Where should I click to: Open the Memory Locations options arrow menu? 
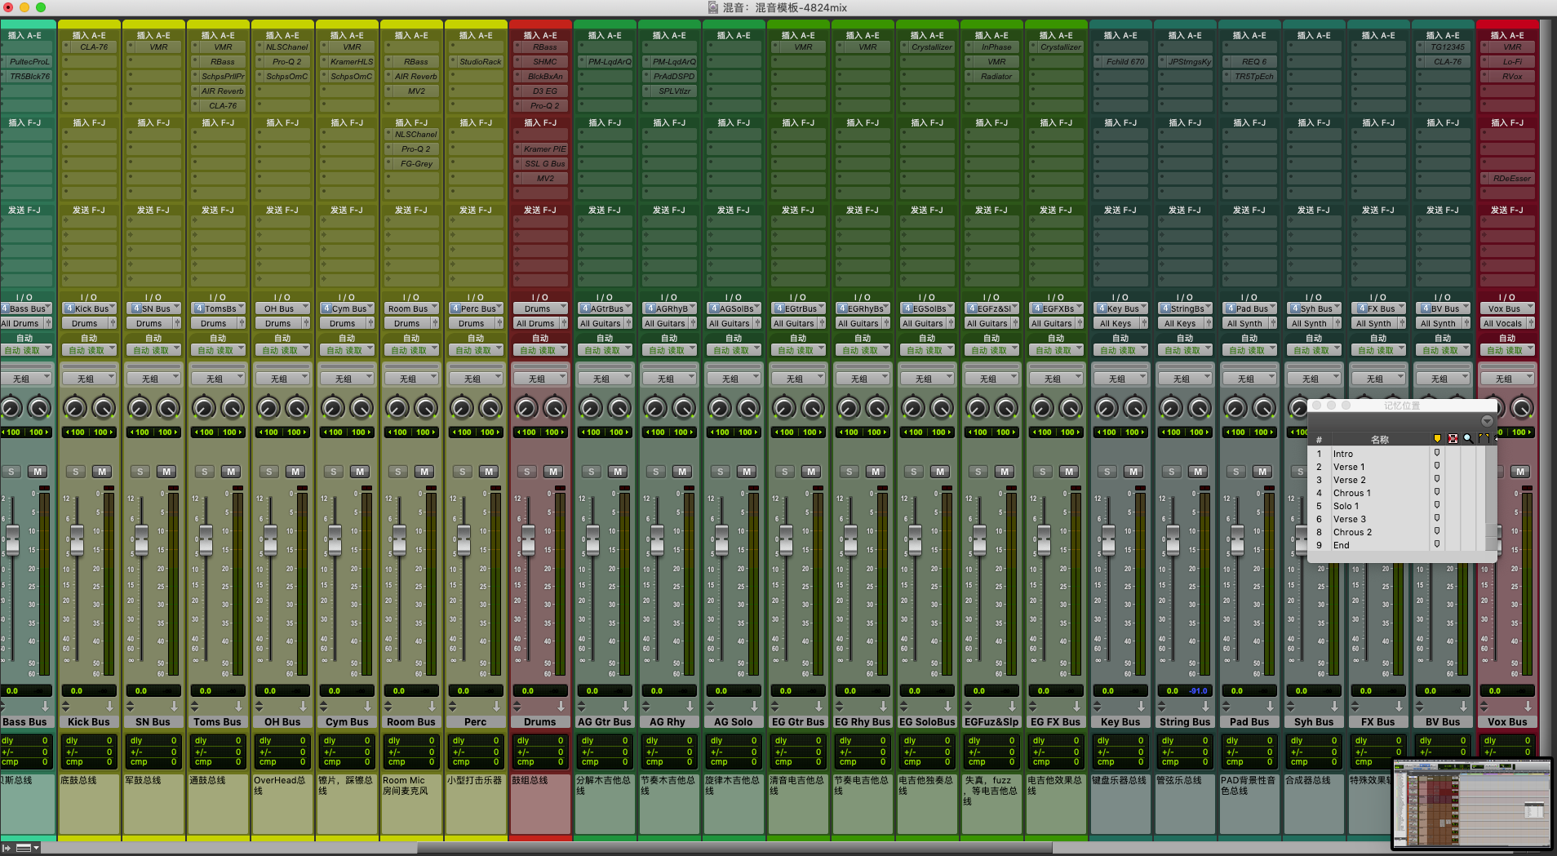pos(1487,421)
